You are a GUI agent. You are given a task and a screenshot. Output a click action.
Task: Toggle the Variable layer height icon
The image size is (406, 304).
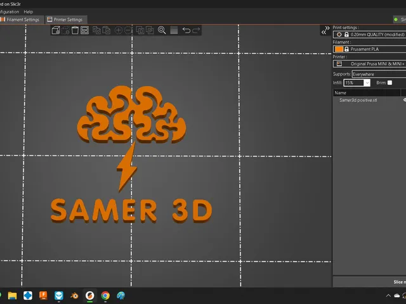(174, 30)
